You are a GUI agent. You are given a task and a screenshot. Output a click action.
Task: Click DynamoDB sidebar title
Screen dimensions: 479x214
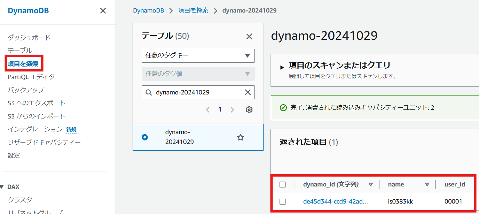[x=29, y=11]
